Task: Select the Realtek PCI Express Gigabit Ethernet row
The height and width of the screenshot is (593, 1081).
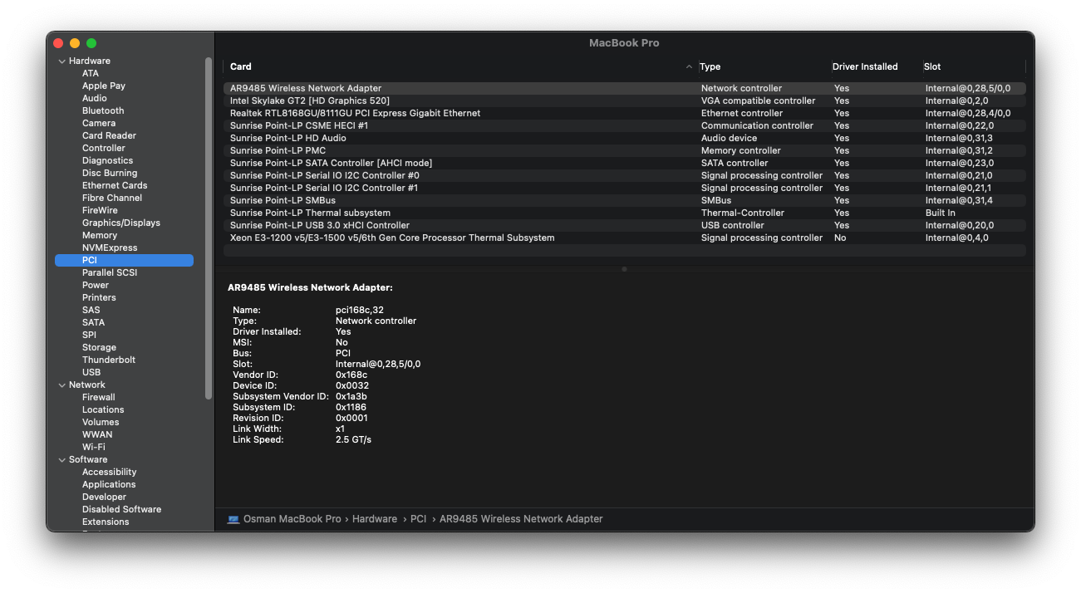Action: coord(355,113)
